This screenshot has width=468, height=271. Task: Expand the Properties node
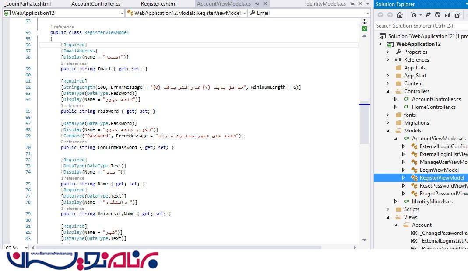click(x=388, y=52)
